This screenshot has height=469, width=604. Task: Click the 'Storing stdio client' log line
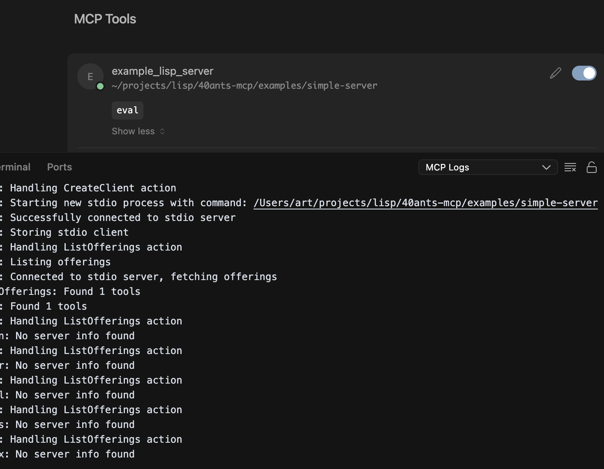pos(69,232)
